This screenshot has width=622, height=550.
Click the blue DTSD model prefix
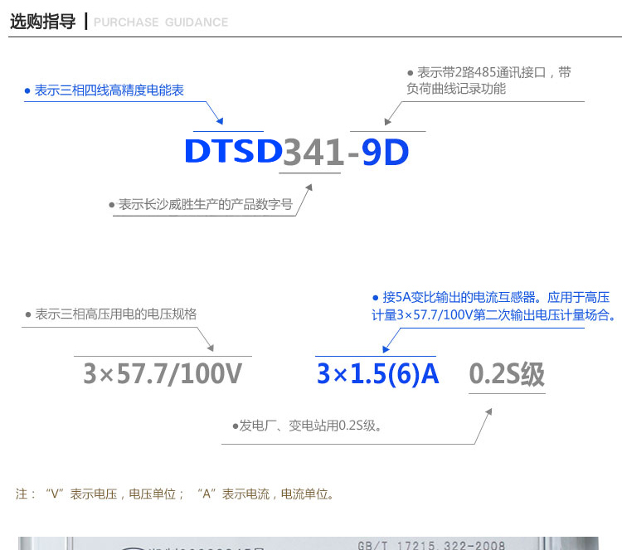click(x=231, y=152)
